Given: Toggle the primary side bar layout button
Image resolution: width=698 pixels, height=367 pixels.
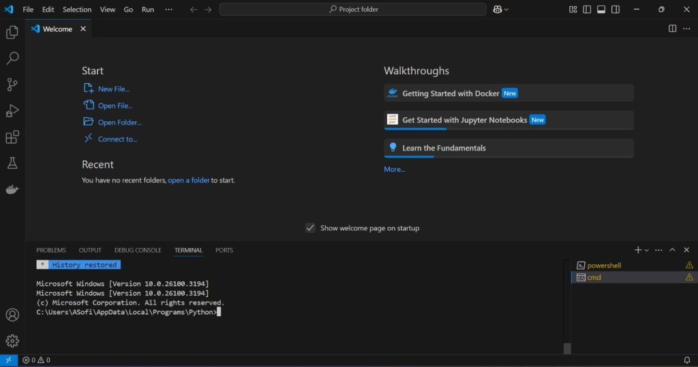Looking at the screenshot, I should tap(587, 10).
